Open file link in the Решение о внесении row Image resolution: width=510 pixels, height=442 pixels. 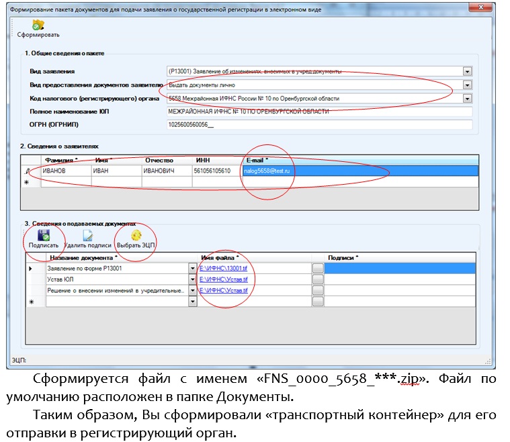224,290
